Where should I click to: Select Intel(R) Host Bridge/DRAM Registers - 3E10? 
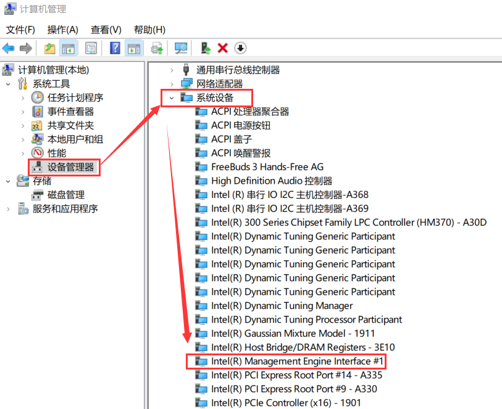(x=303, y=347)
